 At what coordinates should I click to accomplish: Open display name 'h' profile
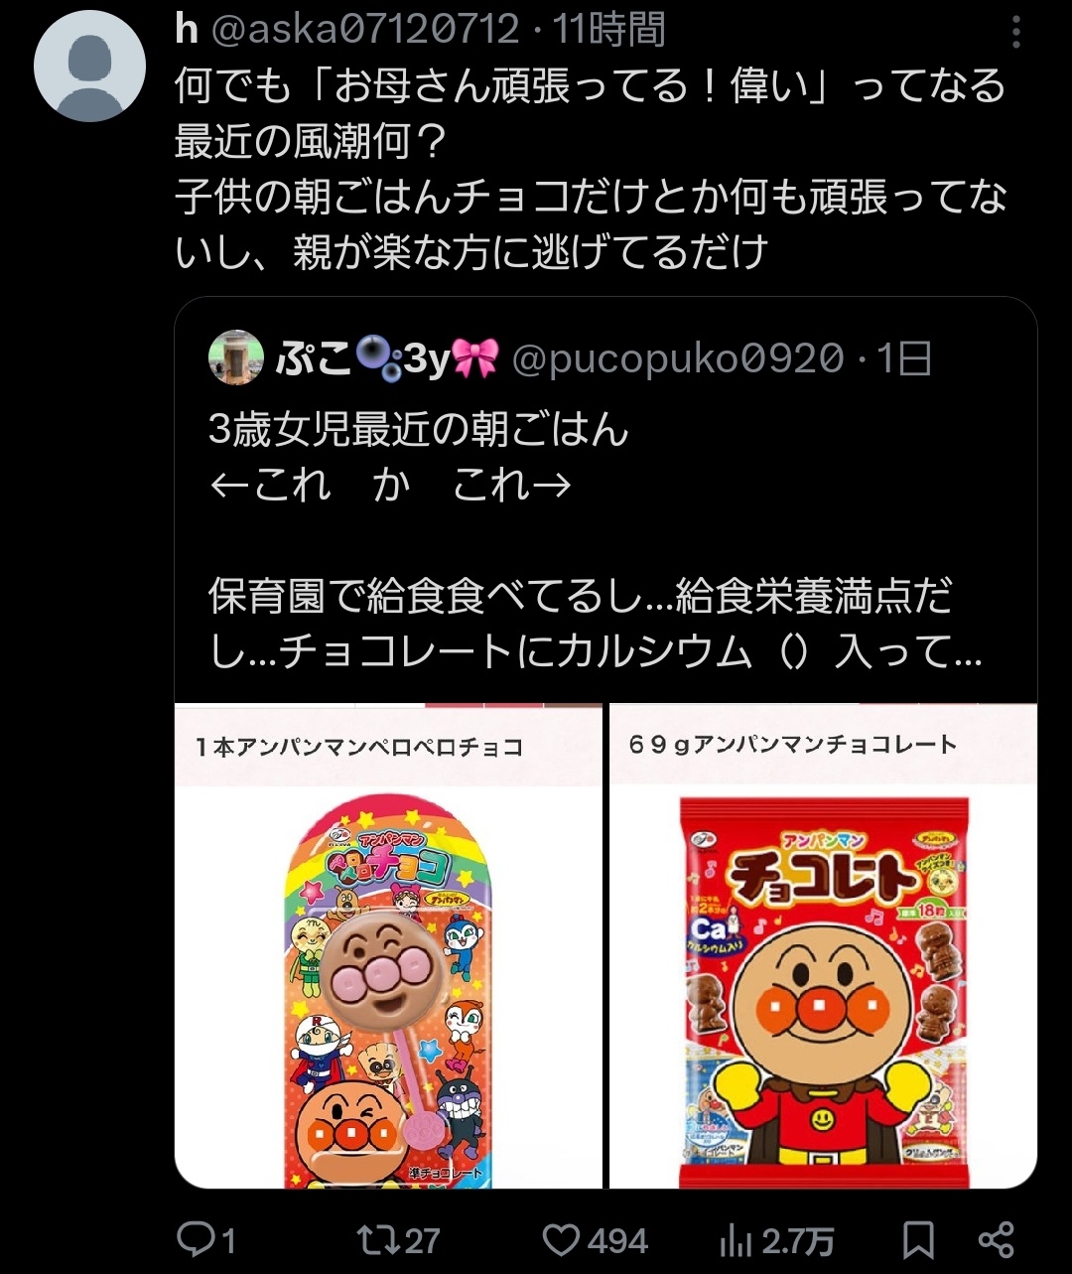[x=186, y=29]
